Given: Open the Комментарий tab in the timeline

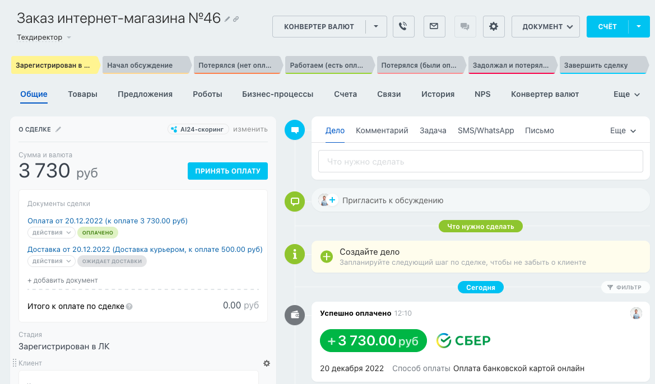Looking at the screenshot, I should [x=382, y=130].
